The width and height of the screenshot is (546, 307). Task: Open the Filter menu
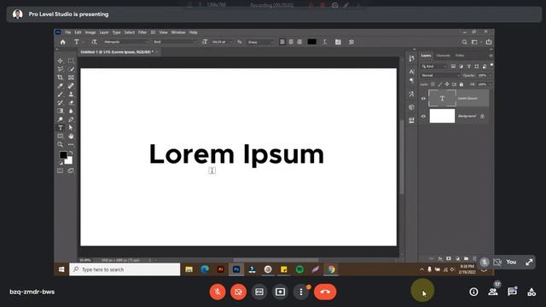142,32
